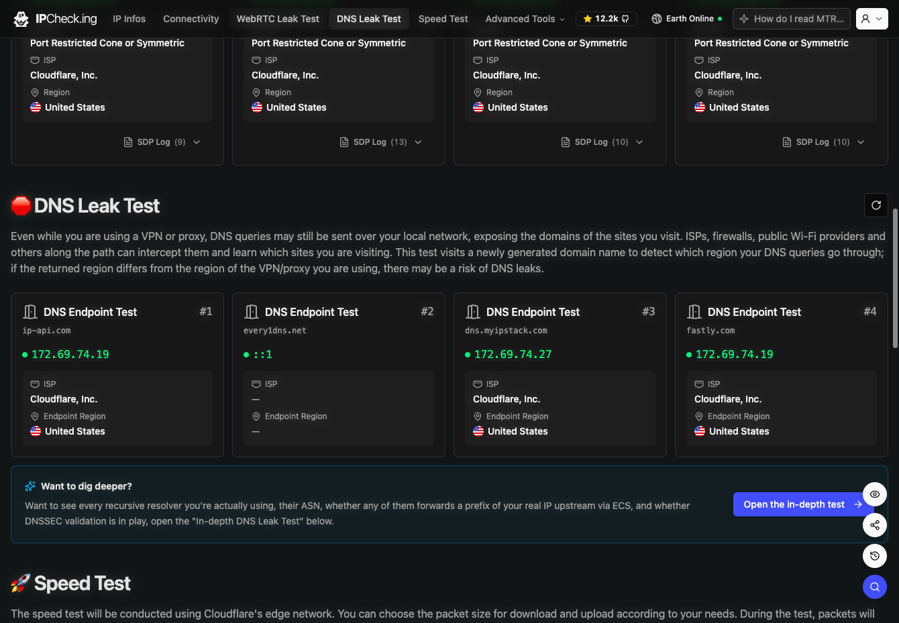Image resolution: width=899 pixels, height=623 pixels.
Task: Click the US flag in endpoint test #1
Action: [36, 431]
